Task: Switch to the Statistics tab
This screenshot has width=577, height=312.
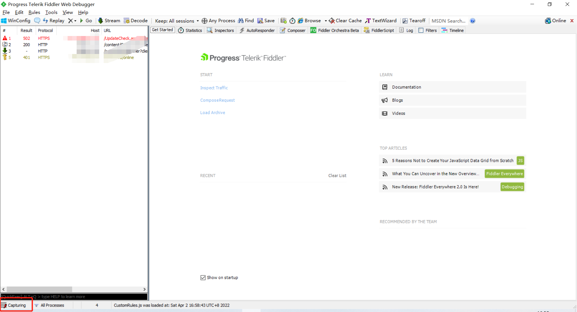Action: pyautogui.click(x=190, y=30)
